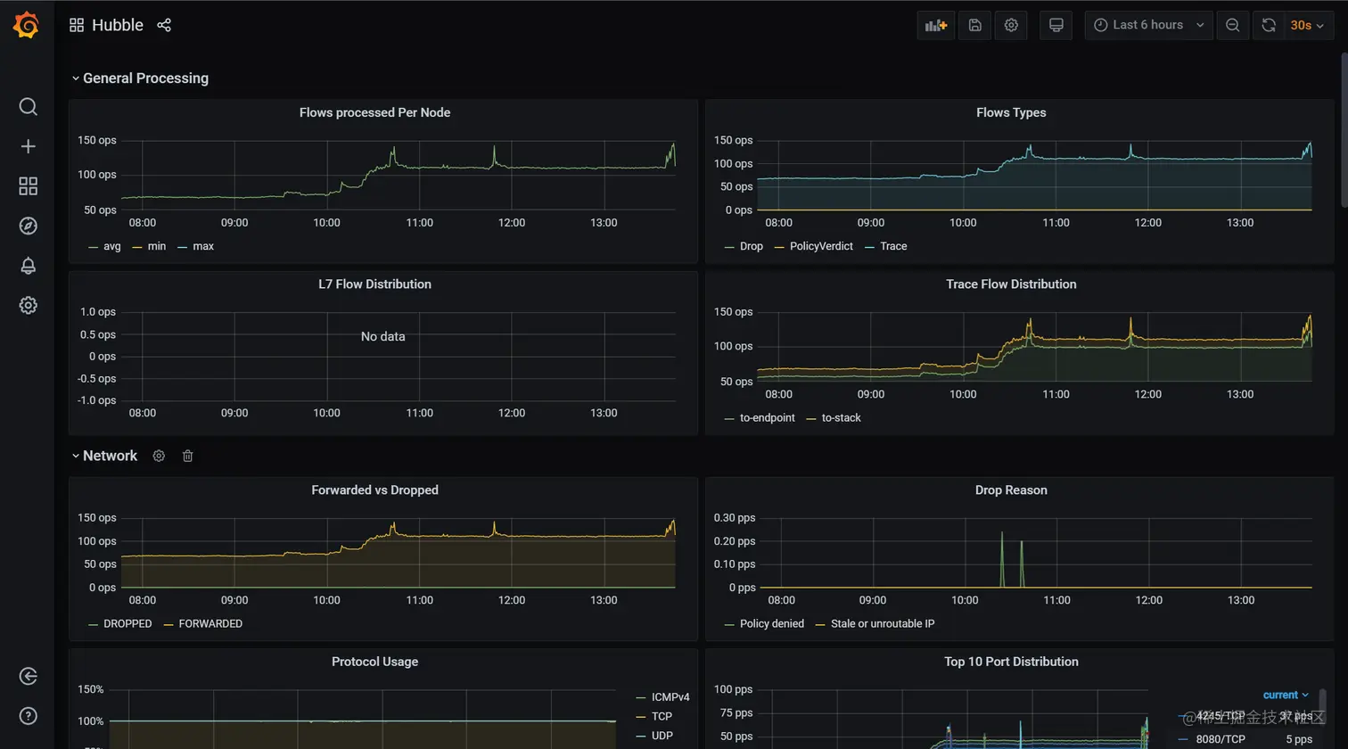Share the Hubble dashboard
Screen dimensions: 1348x749
click(x=164, y=25)
